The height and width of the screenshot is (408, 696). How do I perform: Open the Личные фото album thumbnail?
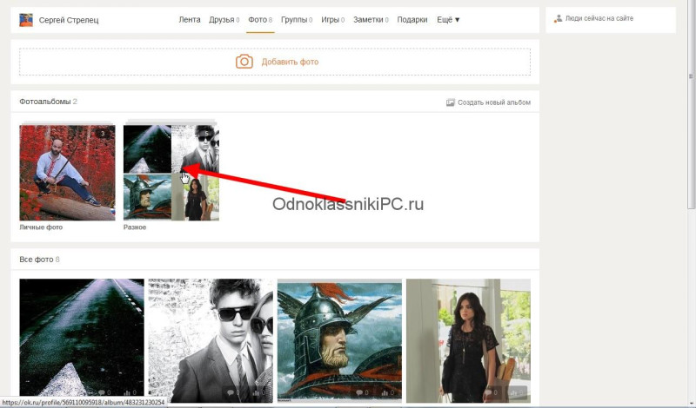(67, 173)
